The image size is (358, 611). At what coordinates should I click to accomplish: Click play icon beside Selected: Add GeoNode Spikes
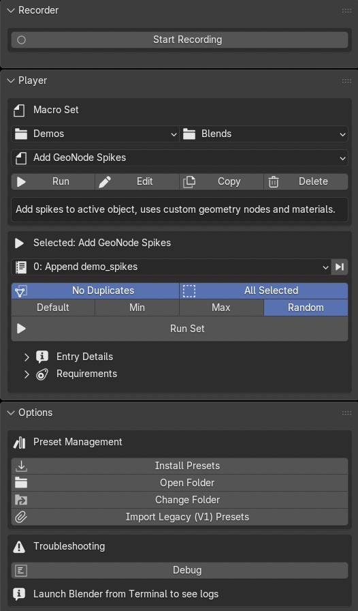(x=20, y=243)
